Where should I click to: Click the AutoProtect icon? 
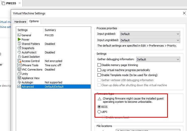[x=19, y=52]
